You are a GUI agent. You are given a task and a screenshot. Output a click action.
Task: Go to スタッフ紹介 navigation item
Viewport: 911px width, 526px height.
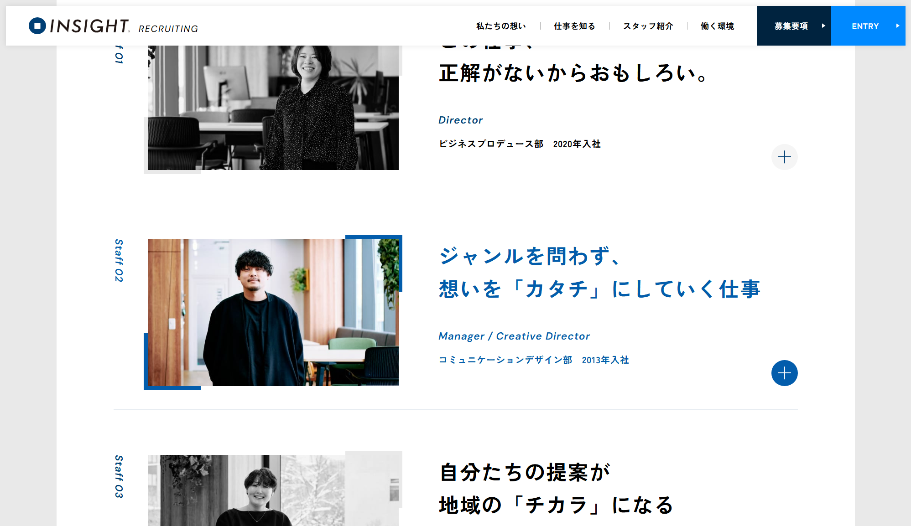[648, 26]
